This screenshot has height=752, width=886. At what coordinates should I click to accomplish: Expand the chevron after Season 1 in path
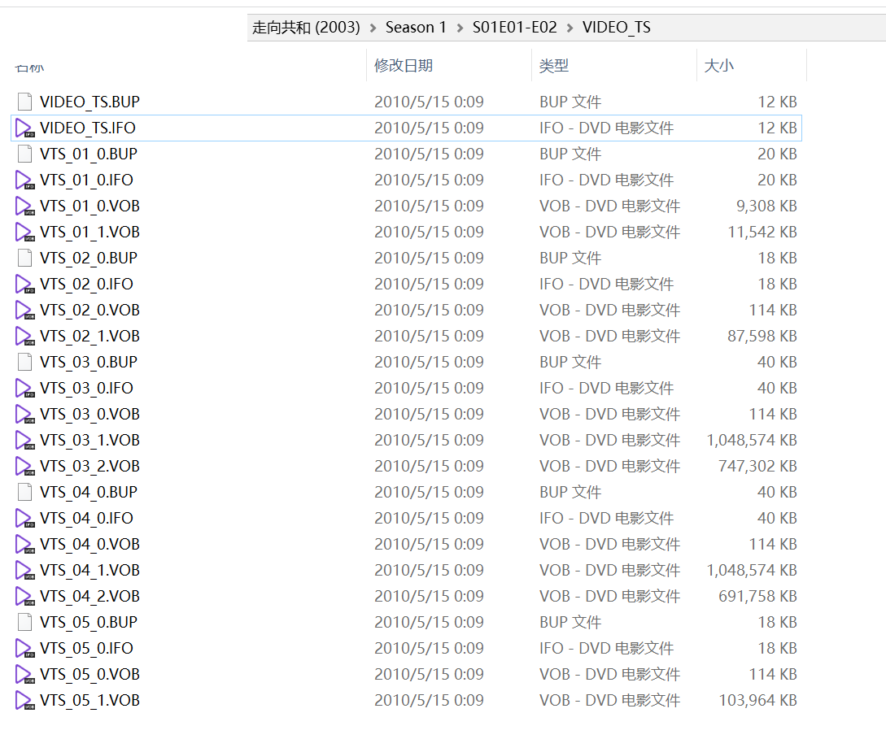click(x=460, y=28)
